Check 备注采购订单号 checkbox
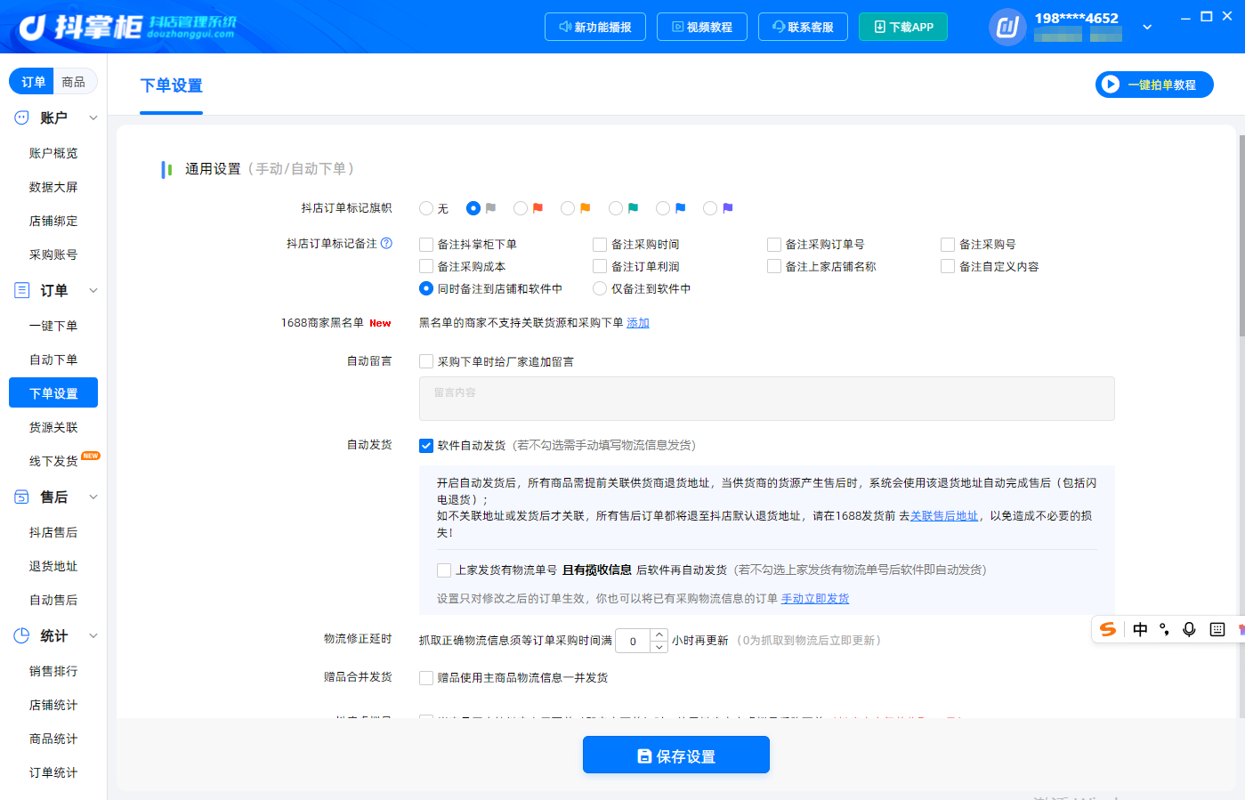The height and width of the screenshot is (800, 1245). pyautogui.click(x=774, y=244)
